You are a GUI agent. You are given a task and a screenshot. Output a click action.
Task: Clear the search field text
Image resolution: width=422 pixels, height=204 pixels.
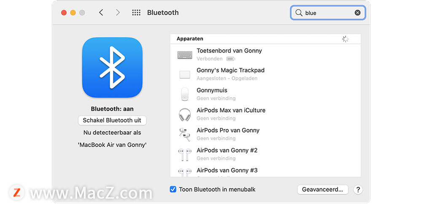tap(357, 13)
